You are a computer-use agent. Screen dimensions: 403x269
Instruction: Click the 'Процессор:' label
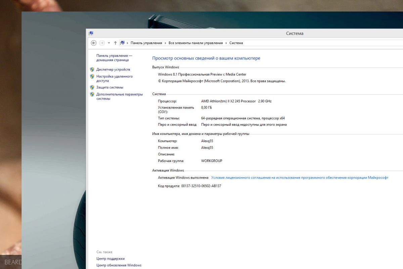(x=167, y=101)
